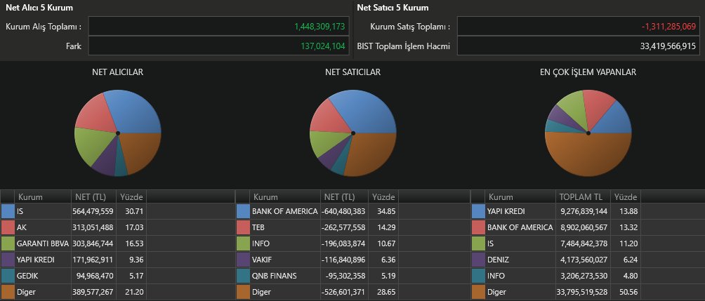The height and width of the screenshot is (301, 705).
Task: Click the NET SATICILAR pie chart
Action: pyautogui.click(x=353, y=133)
